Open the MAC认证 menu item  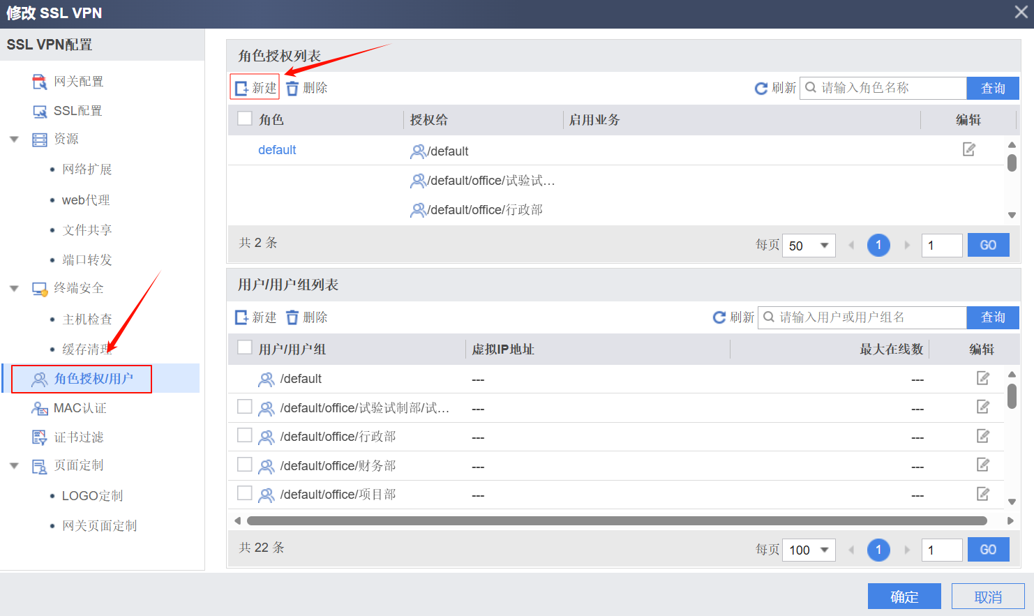pos(80,408)
